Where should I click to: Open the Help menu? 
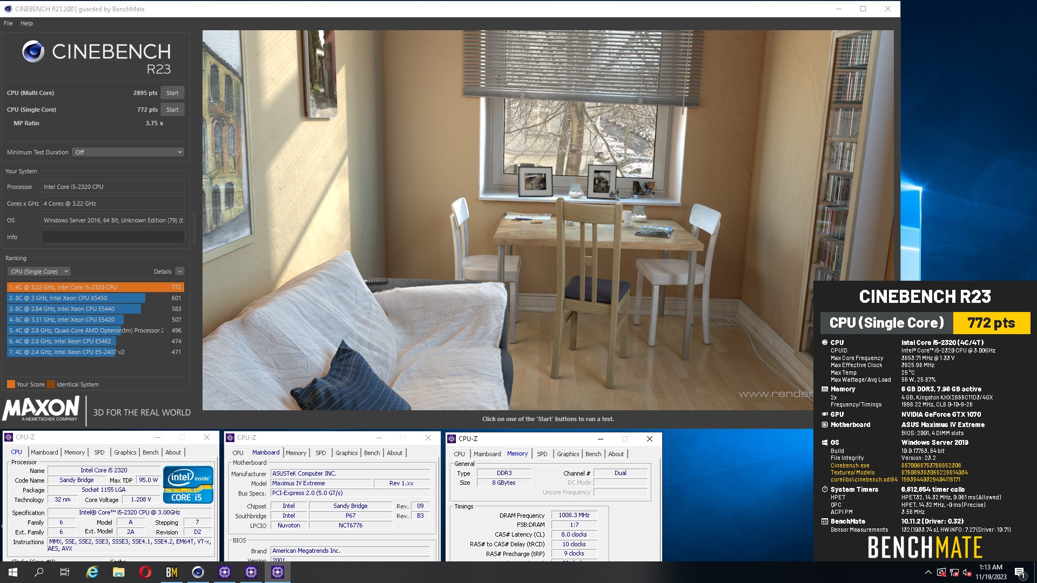[x=26, y=23]
